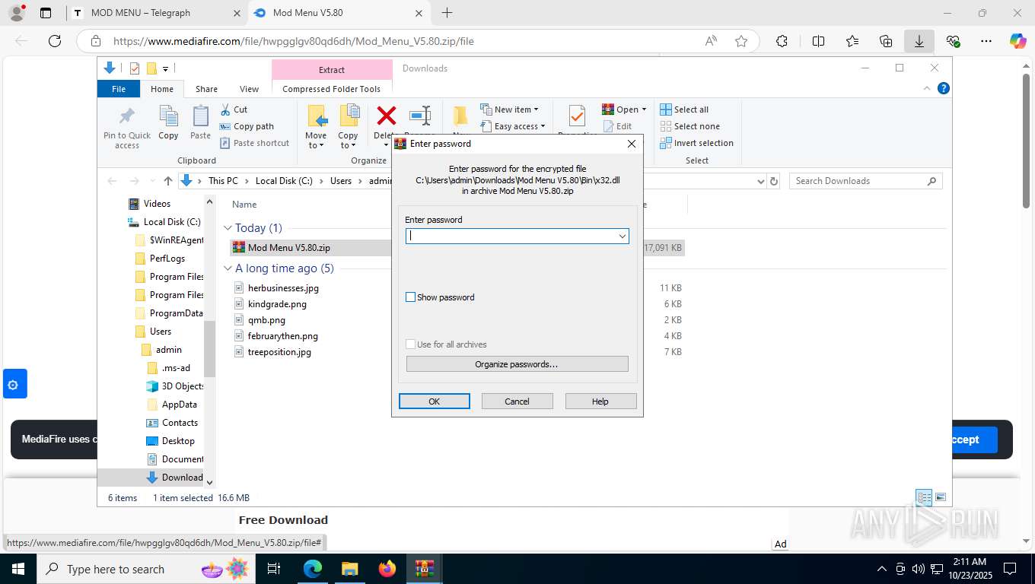Open Quick Access Toolbar customize dropdown
This screenshot has width=1035, height=584.
pyautogui.click(x=165, y=68)
